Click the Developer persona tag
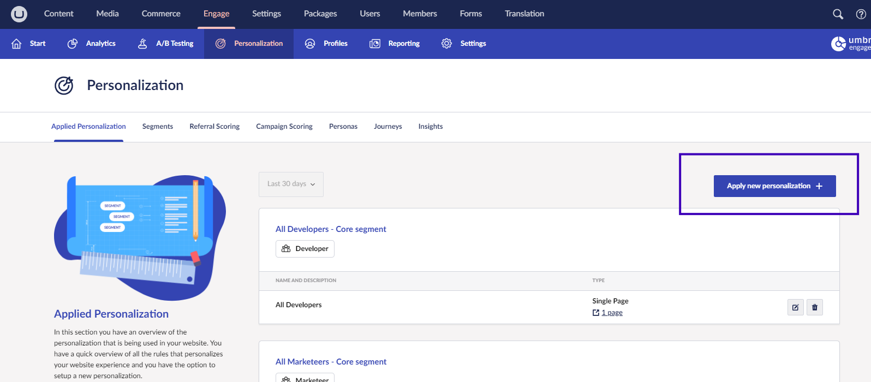Viewport: 871px width, 382px height. pyautogui.click(x=305, y=249)
